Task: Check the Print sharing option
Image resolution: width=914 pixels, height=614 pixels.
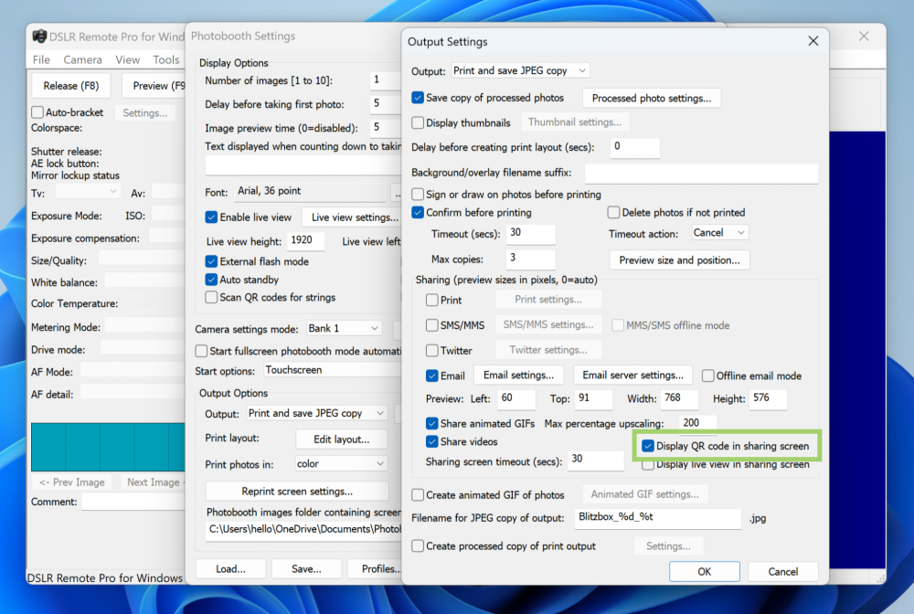Action: [x=432, y=300]
